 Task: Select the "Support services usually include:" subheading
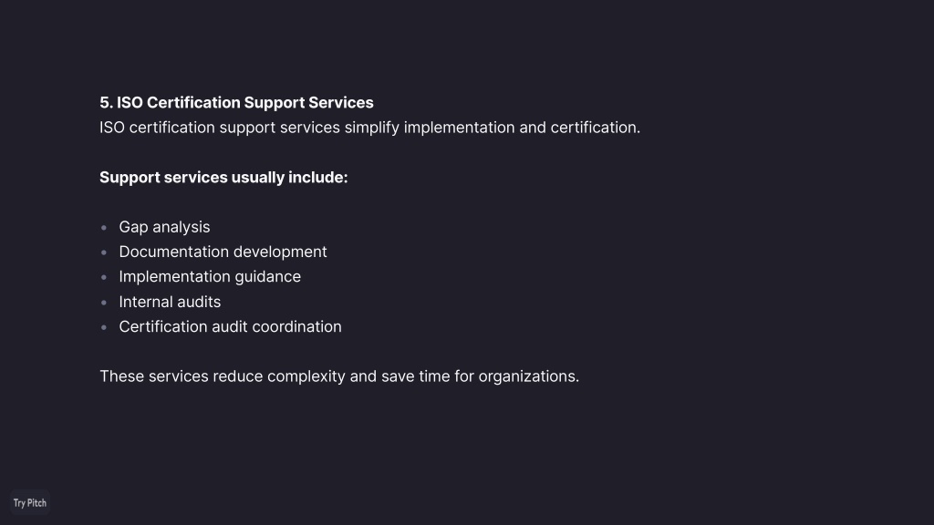click(223, 178)
